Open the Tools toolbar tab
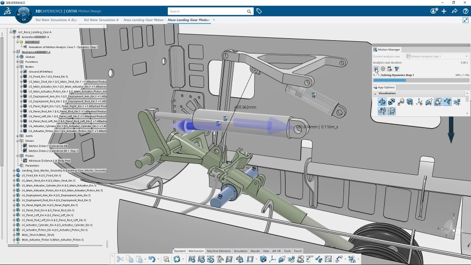 tap(288, 251)
